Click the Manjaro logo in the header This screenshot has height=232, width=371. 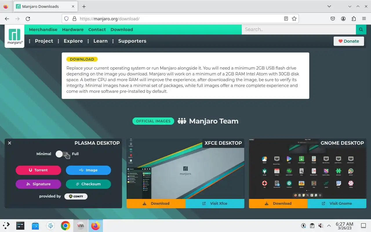14,36
